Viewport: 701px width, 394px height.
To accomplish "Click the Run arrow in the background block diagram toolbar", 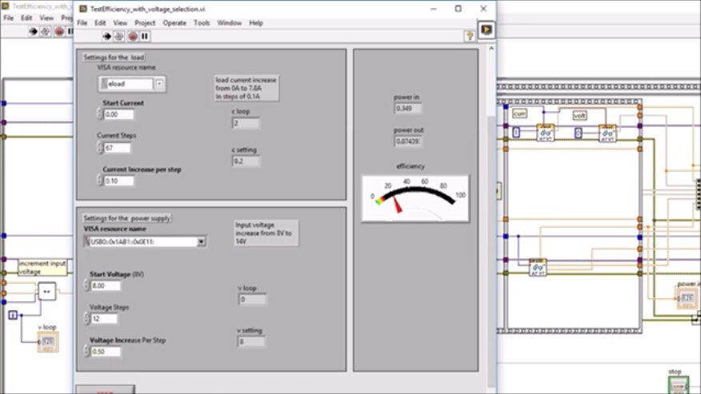I will coord(34,31).
